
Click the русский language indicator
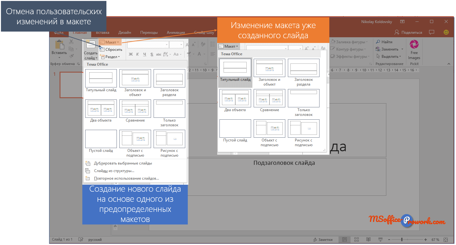(x=95, y=240)
